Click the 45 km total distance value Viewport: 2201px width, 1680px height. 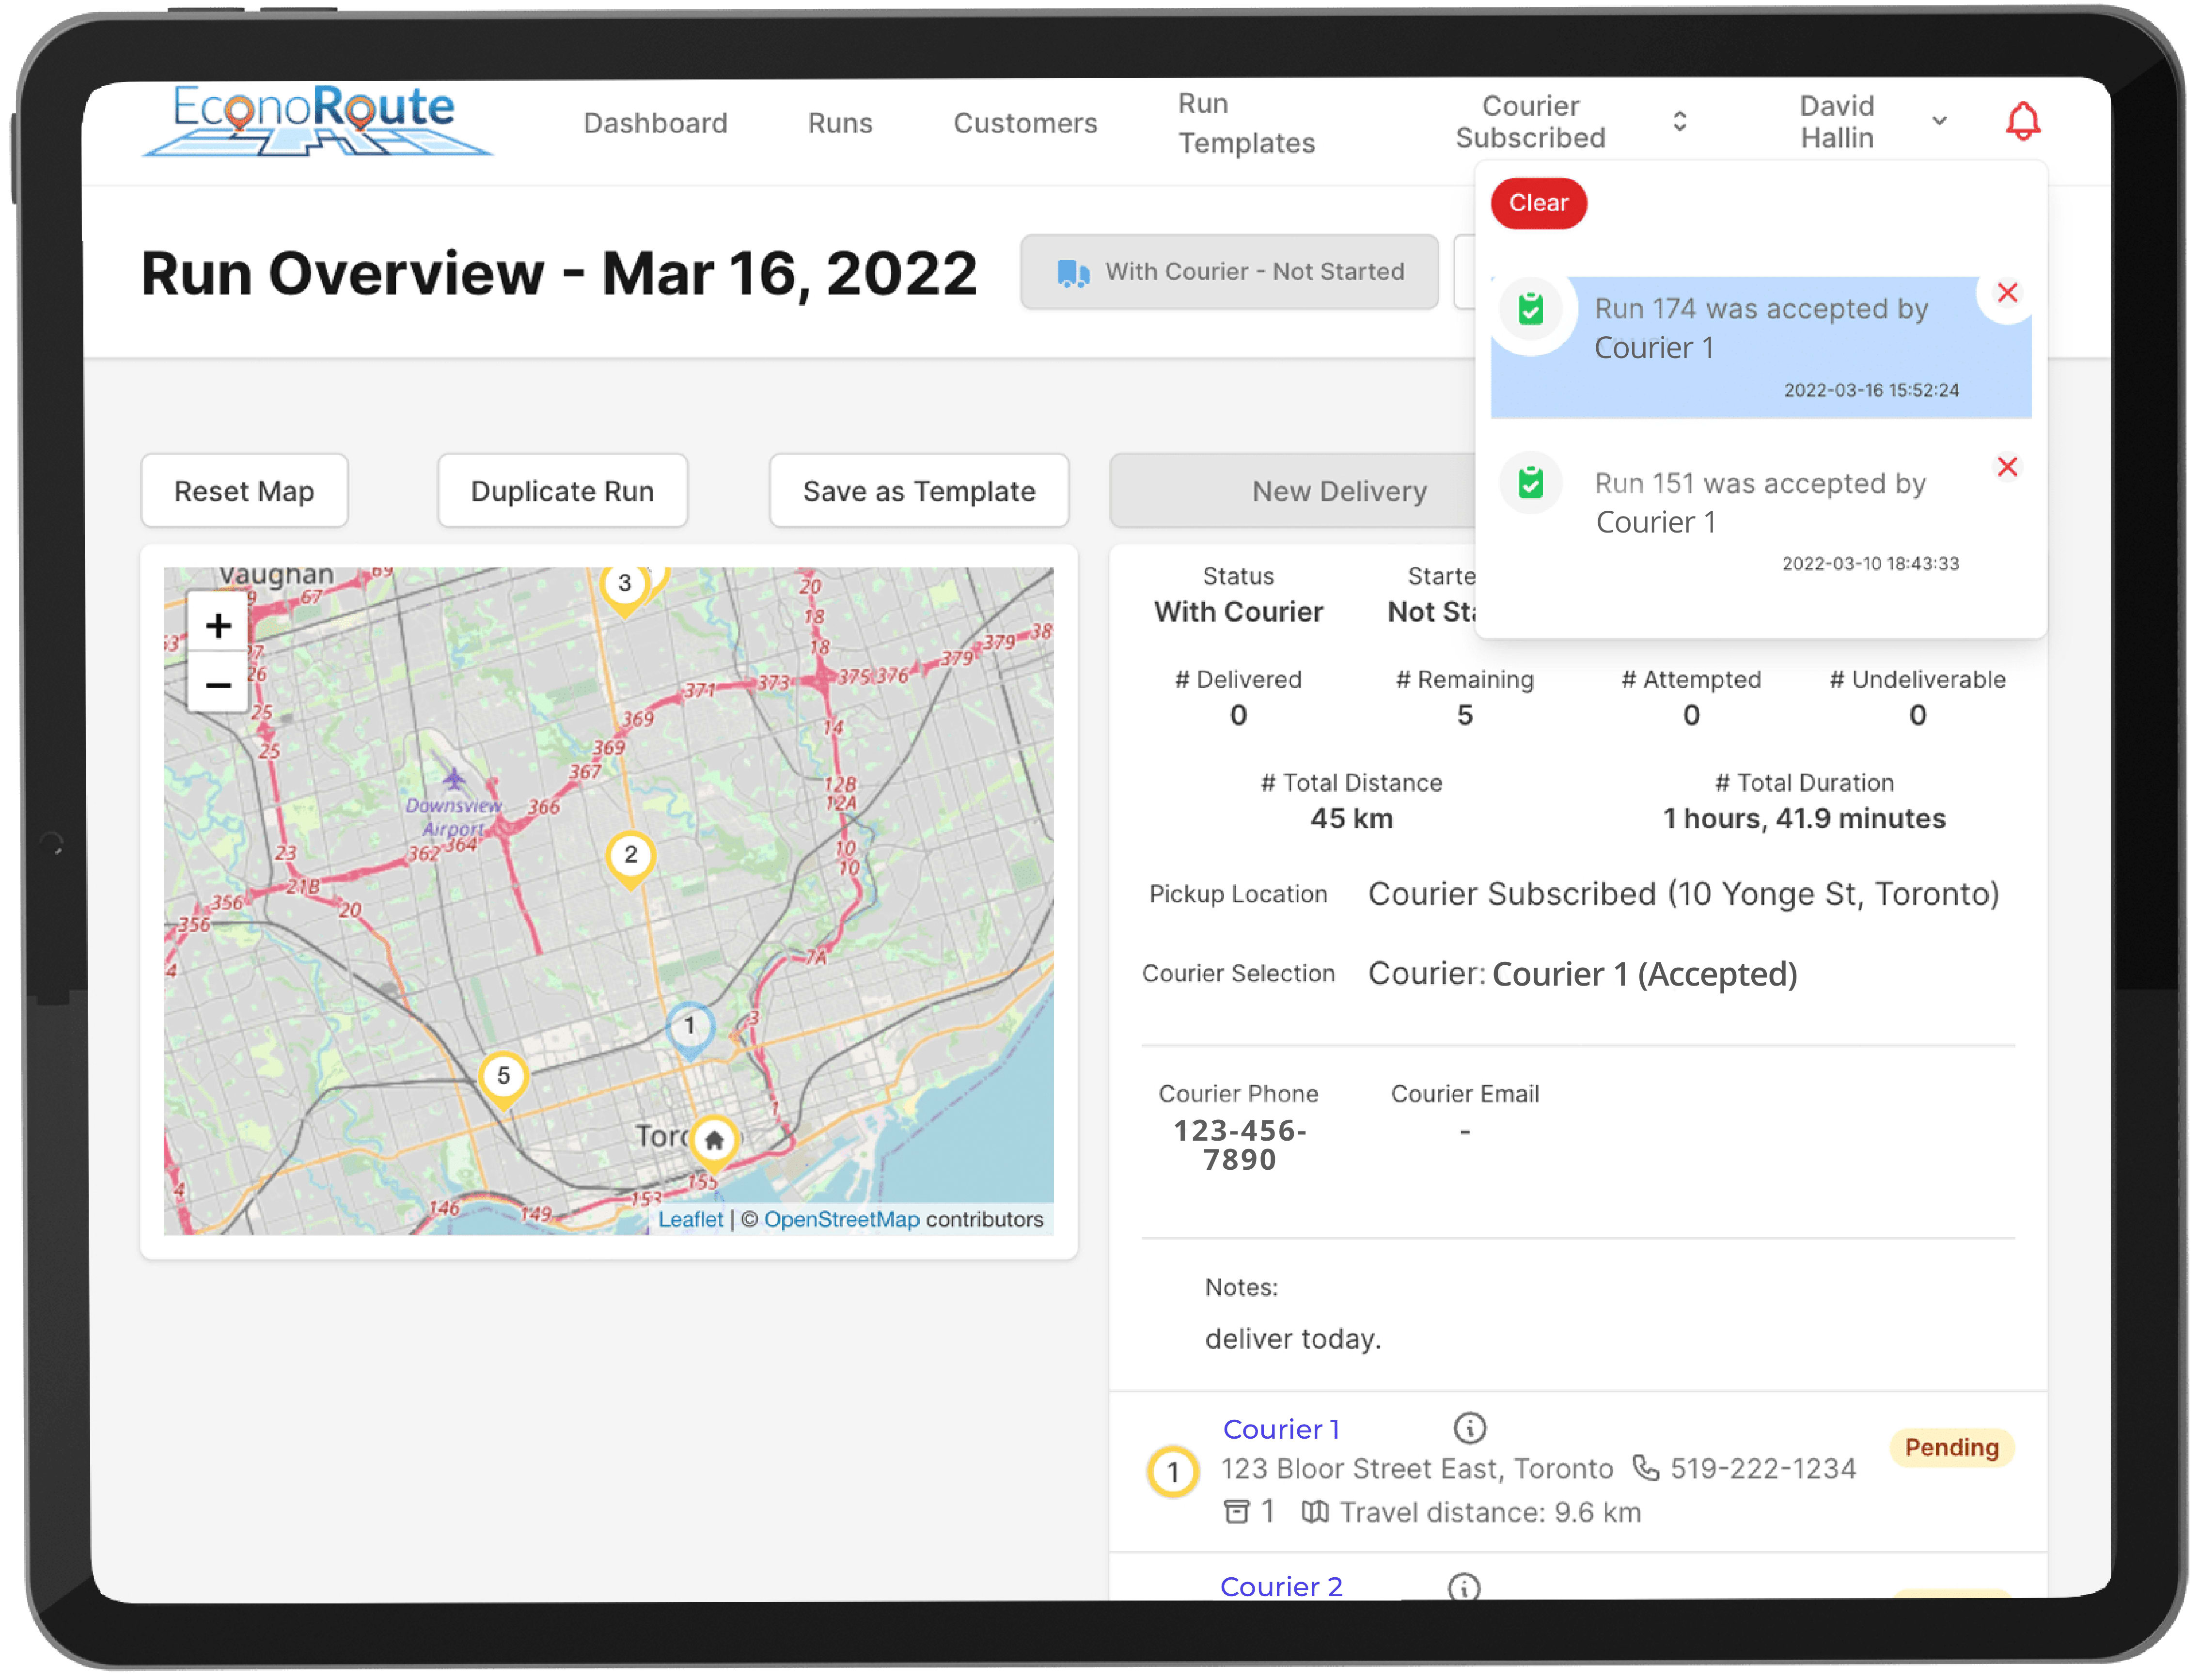1351,818
